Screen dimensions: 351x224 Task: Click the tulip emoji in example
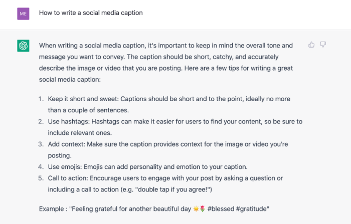[x=203, y=209]
